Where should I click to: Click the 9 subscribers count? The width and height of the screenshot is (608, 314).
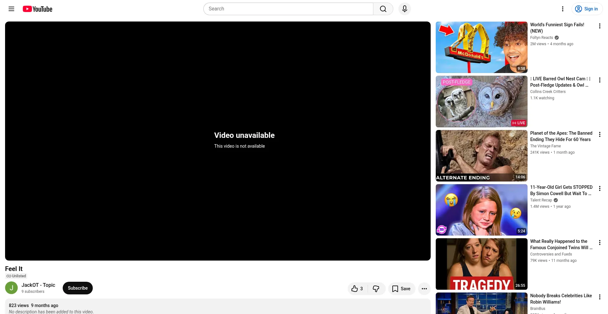point(33,292)
